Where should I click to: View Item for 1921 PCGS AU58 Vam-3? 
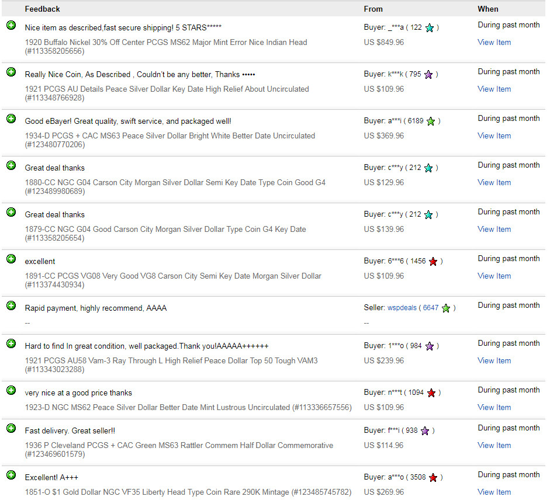click(x=494, y=360)
